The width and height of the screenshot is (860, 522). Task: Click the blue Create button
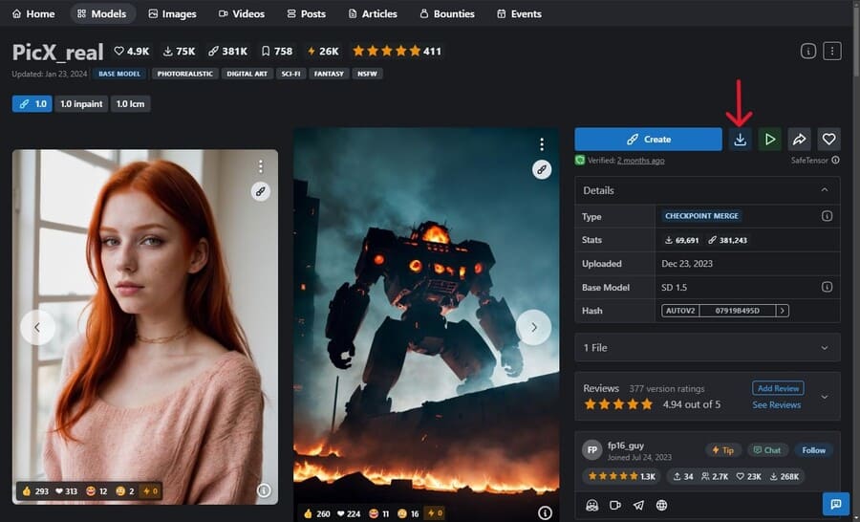point(648,140)
